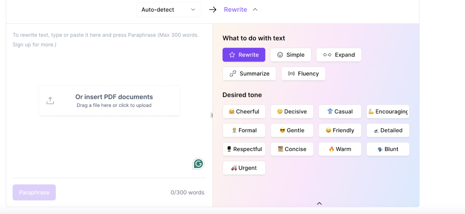This screenshot has height=214, width=465.
Task: Click the Grammarly icon in text area
Action: tap(198, 164)
